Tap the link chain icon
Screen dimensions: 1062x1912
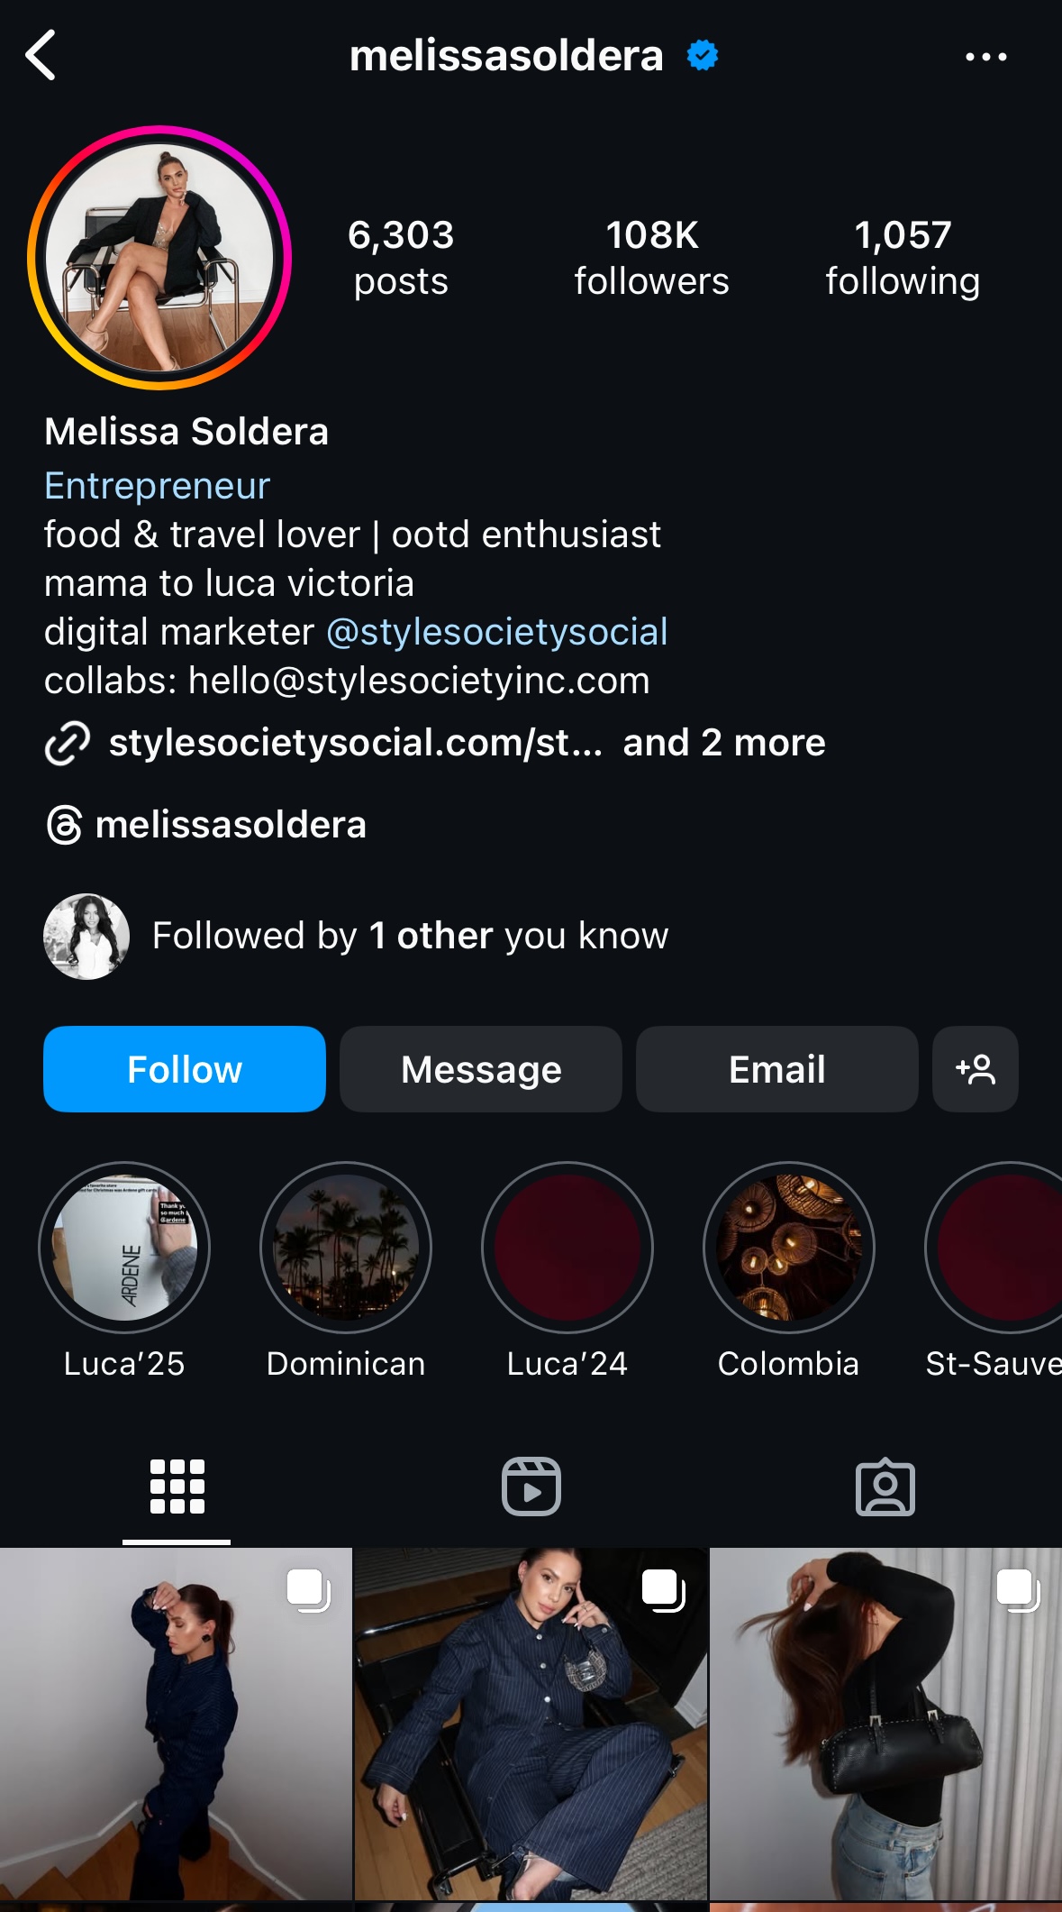pyautogui.click(x=68, y=743)
